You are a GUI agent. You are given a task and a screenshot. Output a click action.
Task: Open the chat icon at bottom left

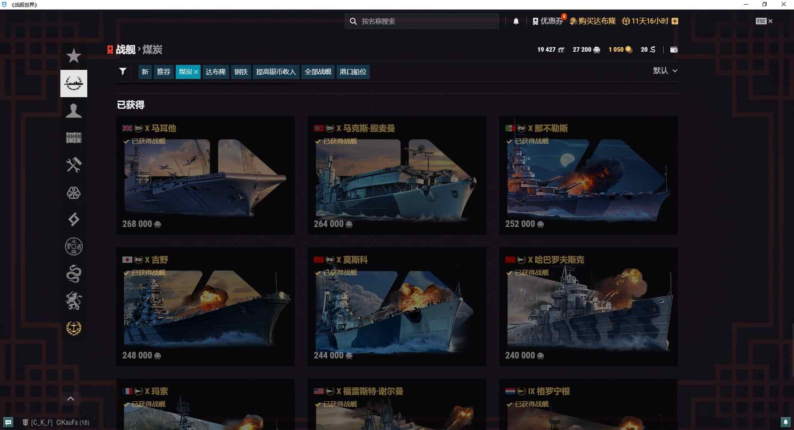coord(8,422)
